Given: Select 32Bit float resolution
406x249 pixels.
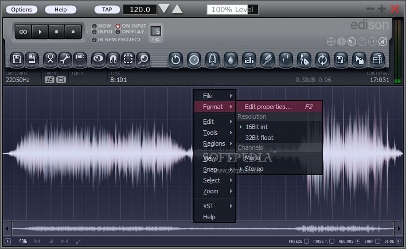Looking at the screenshot, I should coord(279,138).
